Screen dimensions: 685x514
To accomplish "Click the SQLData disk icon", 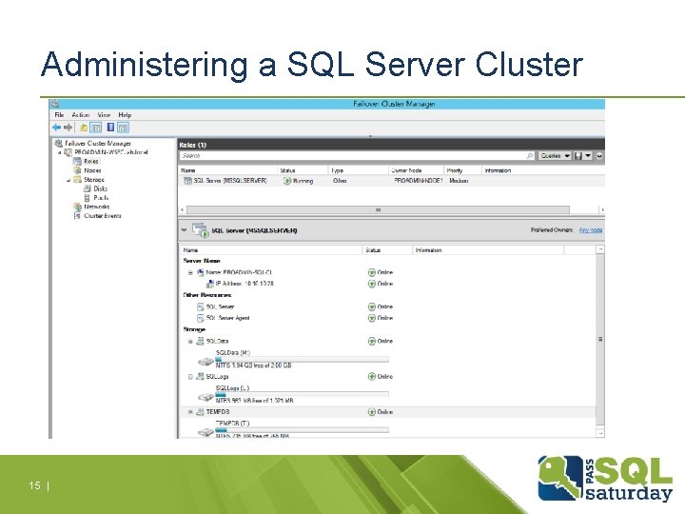I will click(x=200, y=341).
